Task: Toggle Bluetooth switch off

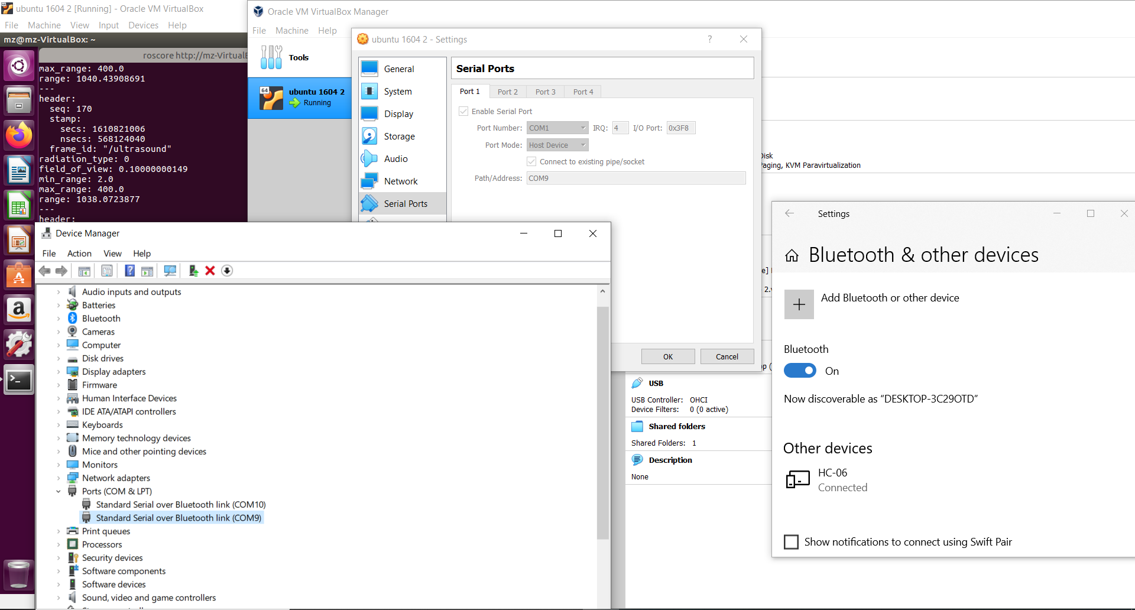Action: pyautogui.click(x=800, y=371)
